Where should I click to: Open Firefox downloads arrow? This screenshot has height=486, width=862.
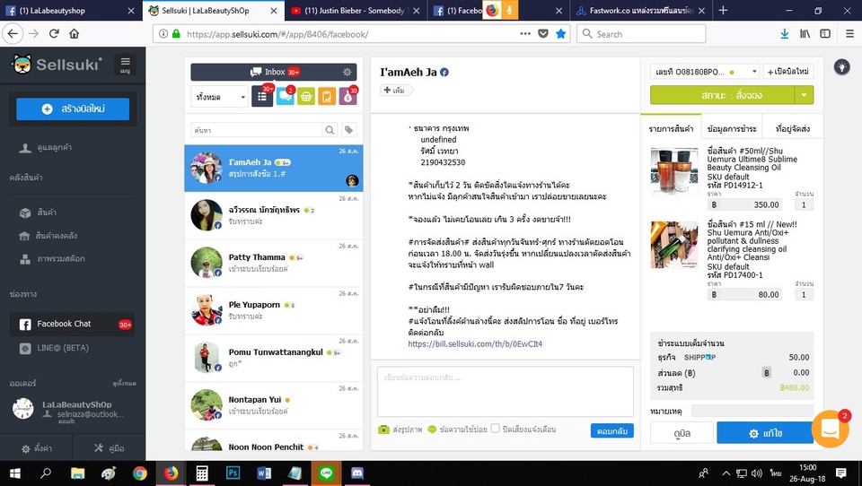(x=785, y=34)
